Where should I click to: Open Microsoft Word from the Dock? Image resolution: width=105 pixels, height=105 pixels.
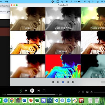tap(24, 100)
